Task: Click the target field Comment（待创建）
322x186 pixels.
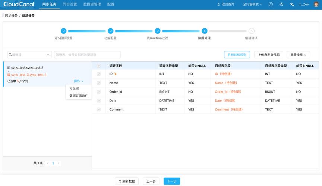Action: (x=229, y=109)
